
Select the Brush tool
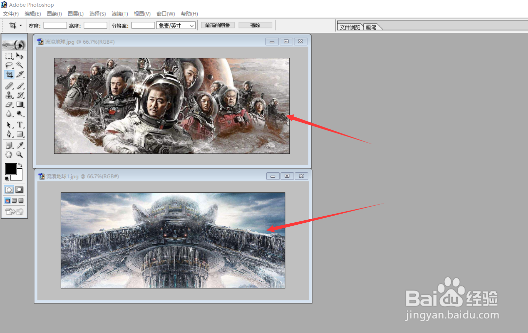(20, 86)
